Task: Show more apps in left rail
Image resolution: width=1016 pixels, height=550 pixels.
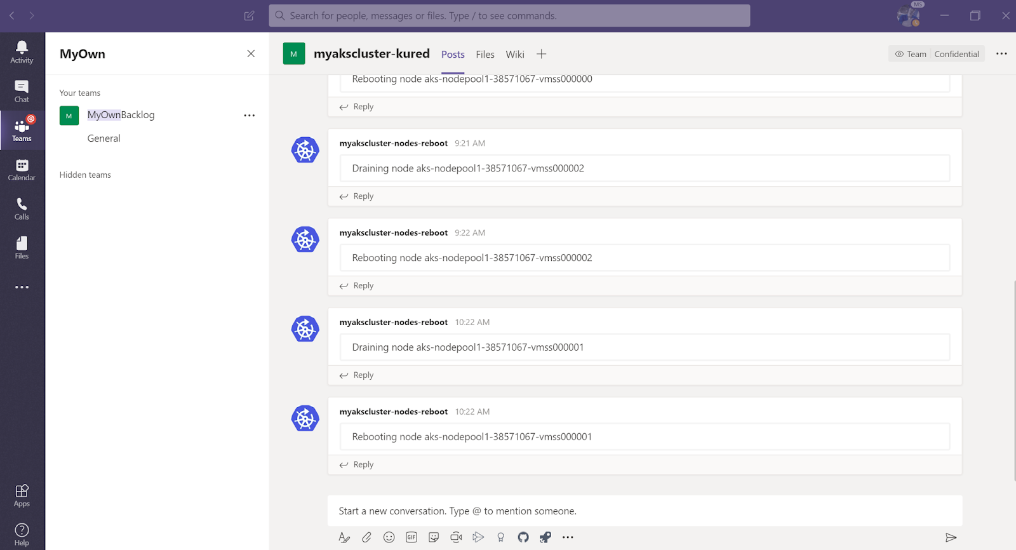Action: [22, 287]
